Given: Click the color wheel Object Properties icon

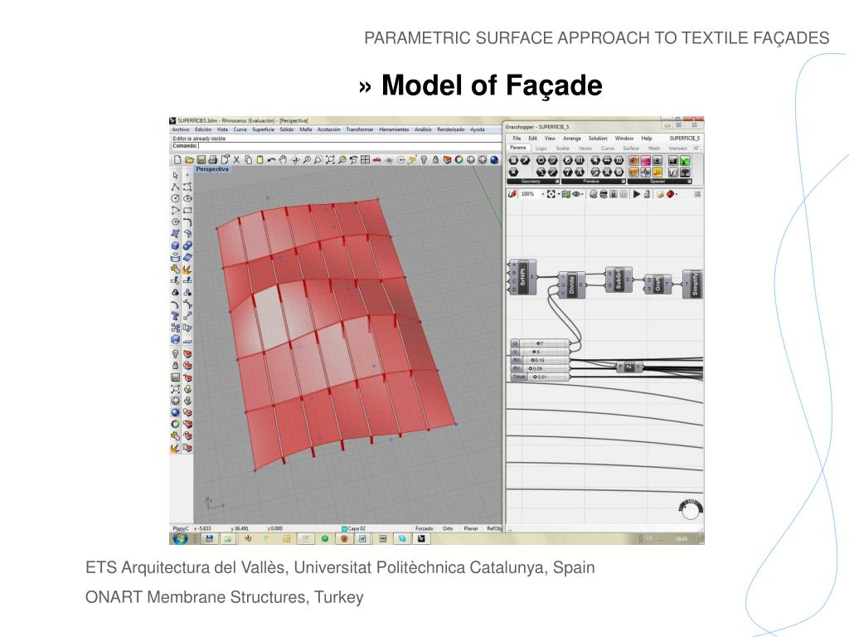Looking at the screenshot, I should pyautogui.click(x=459, y=160).
